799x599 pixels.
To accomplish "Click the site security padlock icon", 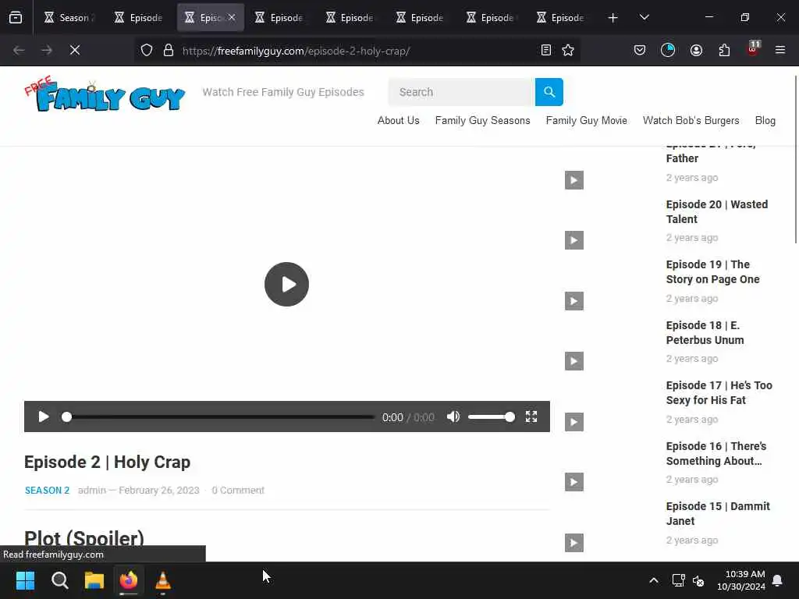I will [x=169, y=51].
